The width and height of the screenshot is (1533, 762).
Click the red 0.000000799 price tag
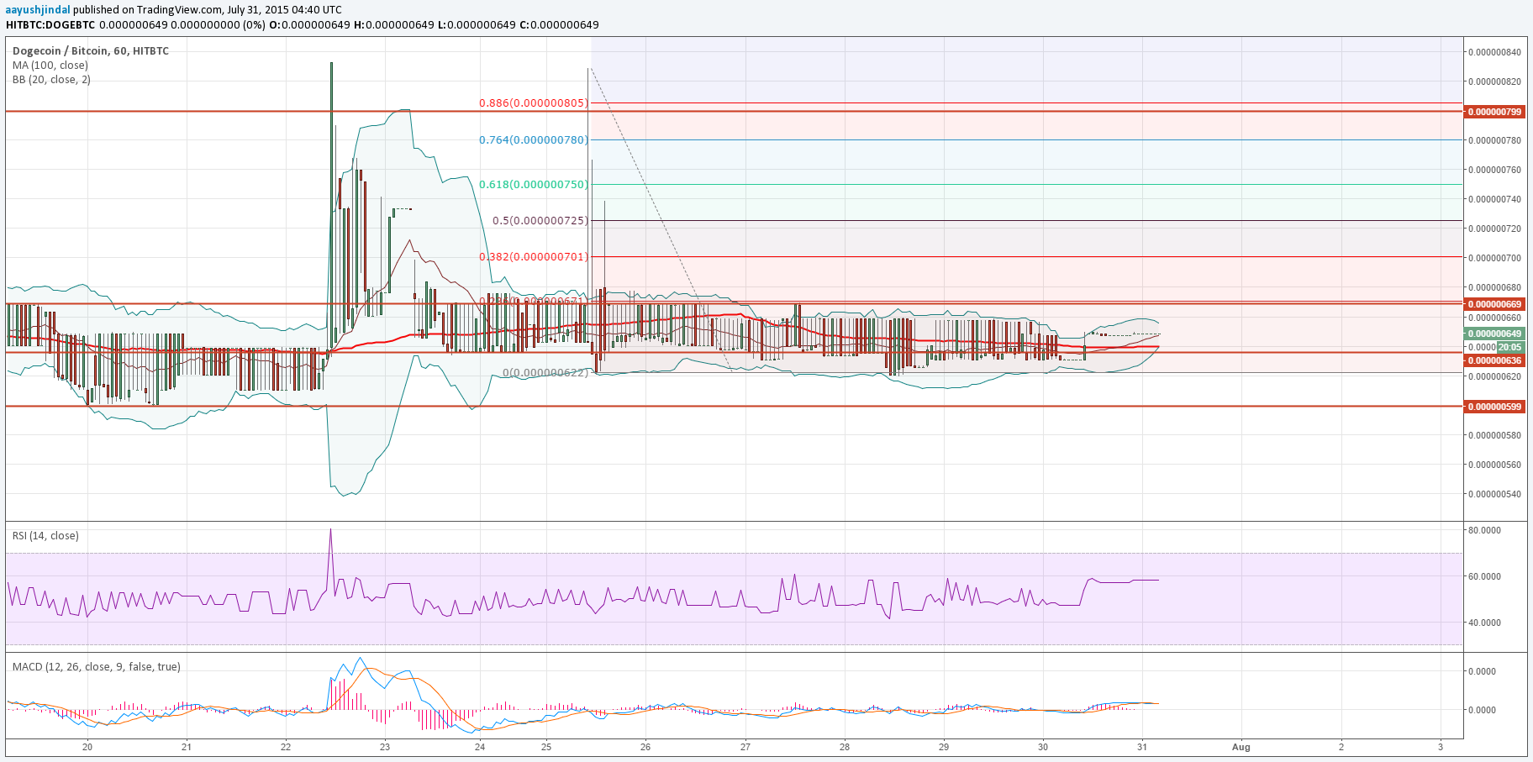pos(1494,112)
